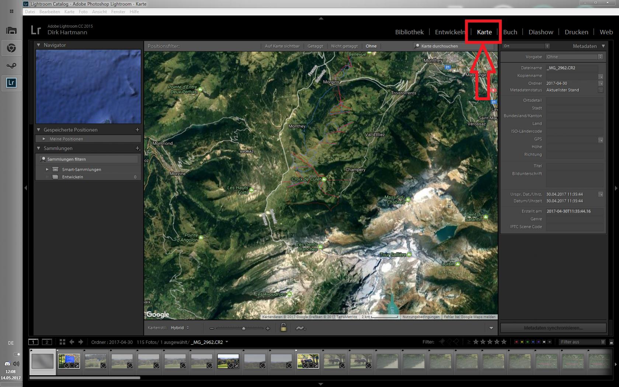619x387 pixels.
Task: Open the Vorgabe Ohne dropdown
Action: [574, 57]
